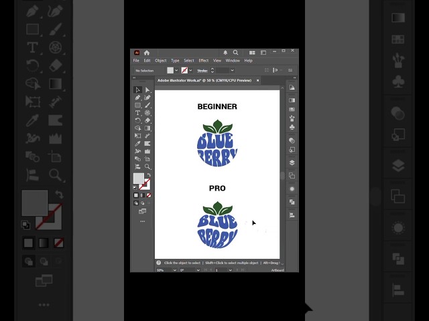
Task: Set paint mode to Gradient button
Action: point(142,195)
